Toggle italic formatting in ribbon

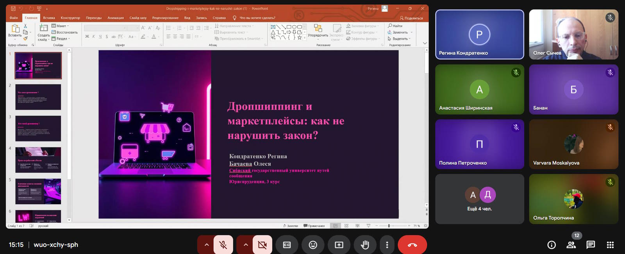pos(93,37)
